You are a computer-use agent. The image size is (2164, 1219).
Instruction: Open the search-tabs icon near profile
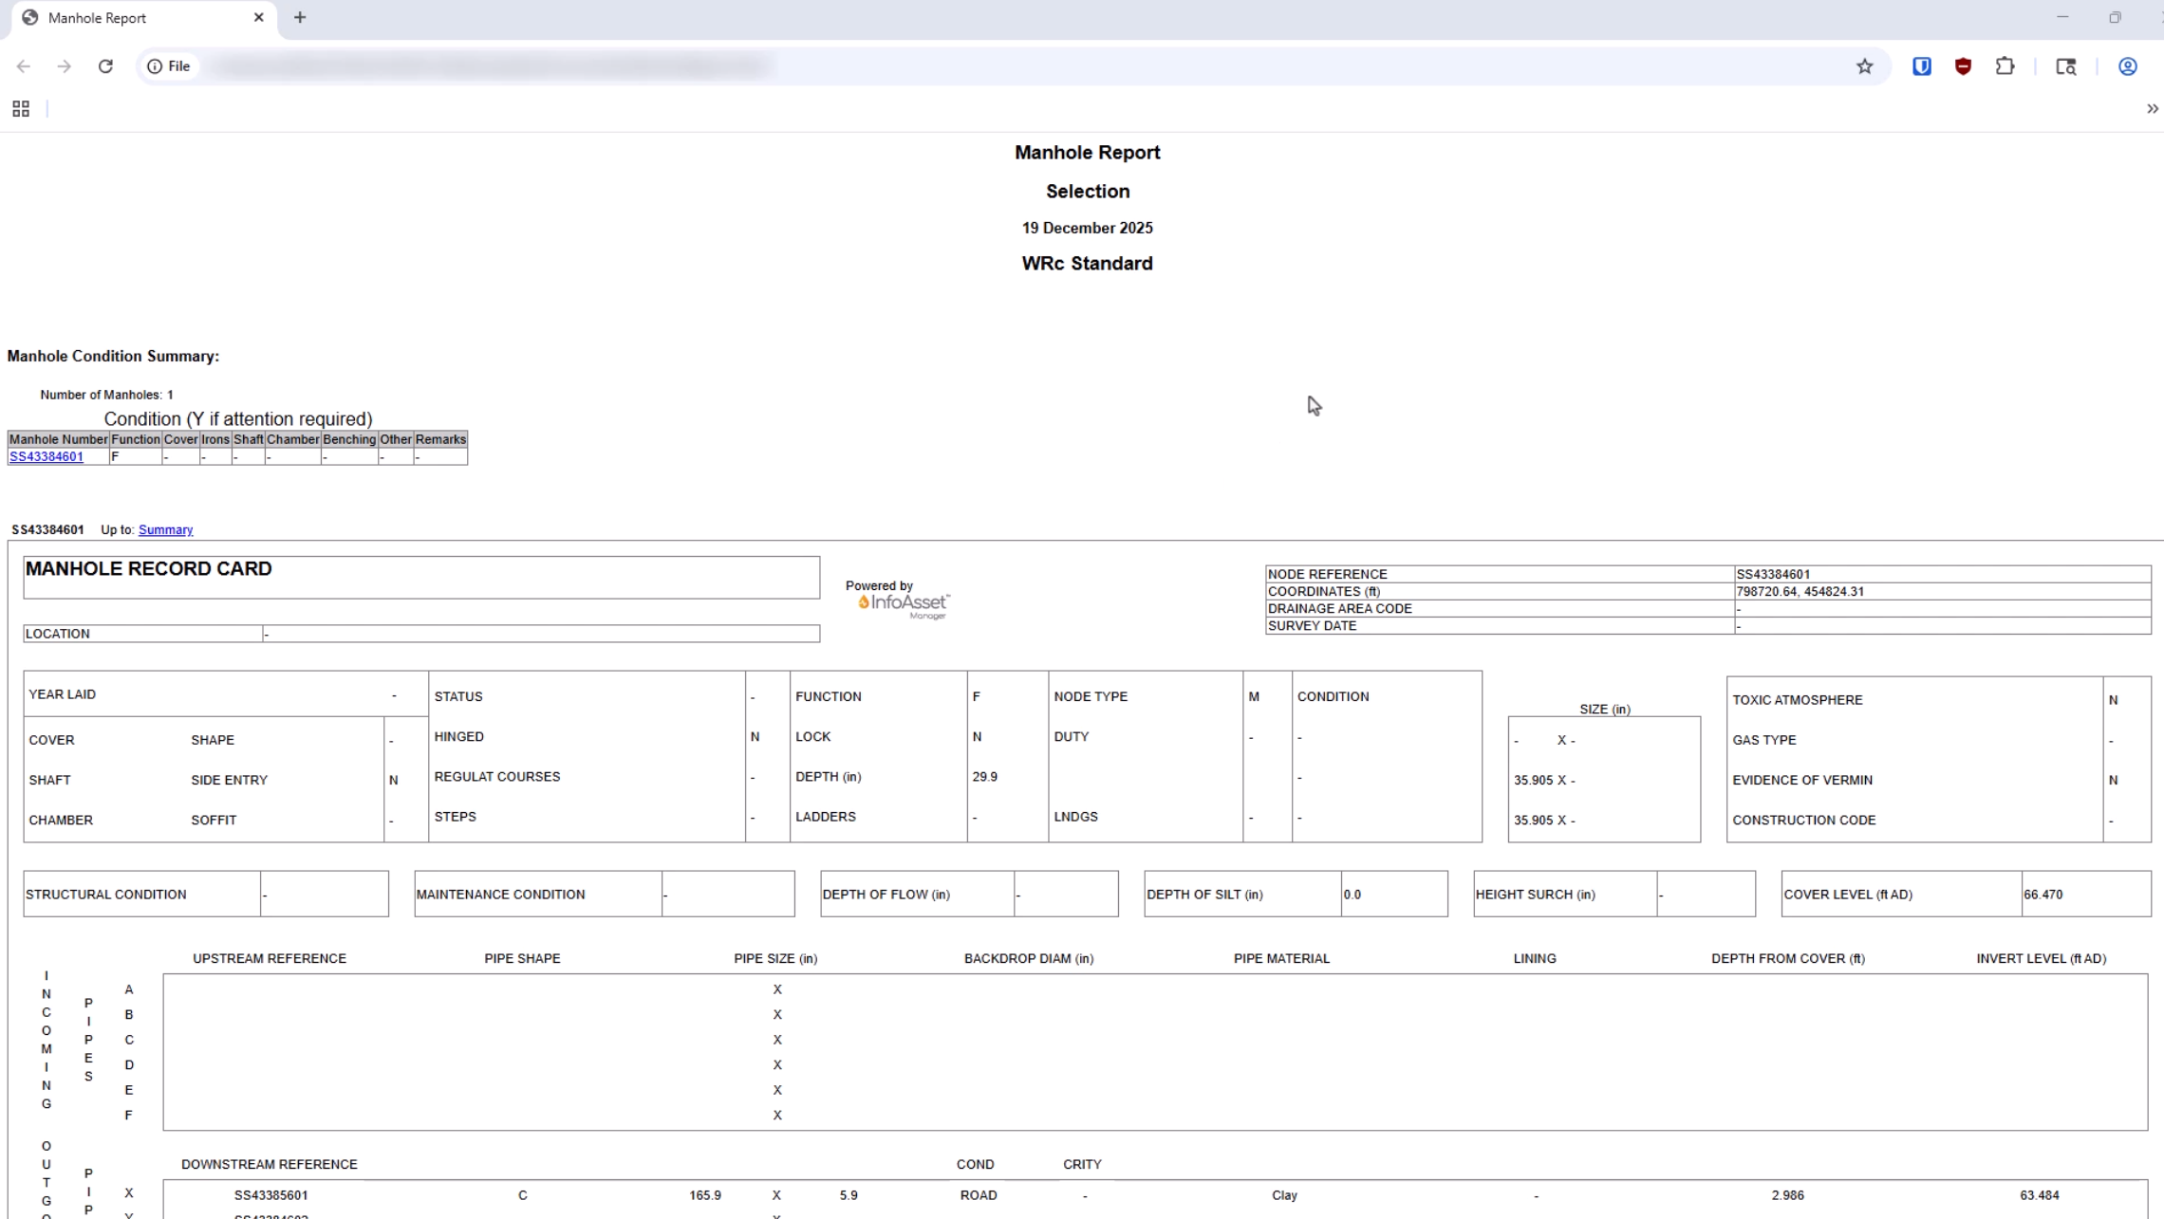click(x=2065, y=65)
